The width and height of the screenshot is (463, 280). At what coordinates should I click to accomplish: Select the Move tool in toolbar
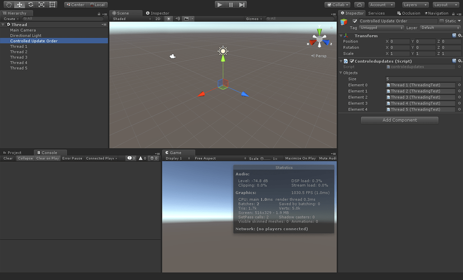pyautogui.click(x=19, y=5)
